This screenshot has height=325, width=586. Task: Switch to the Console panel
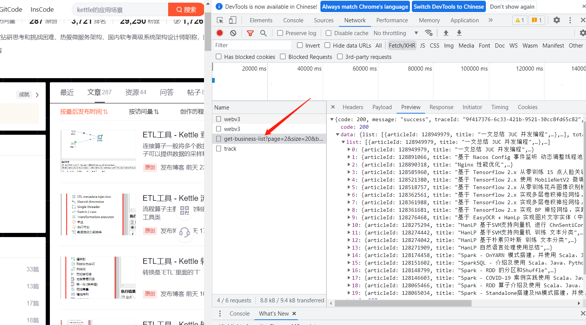tap(293, 20)
